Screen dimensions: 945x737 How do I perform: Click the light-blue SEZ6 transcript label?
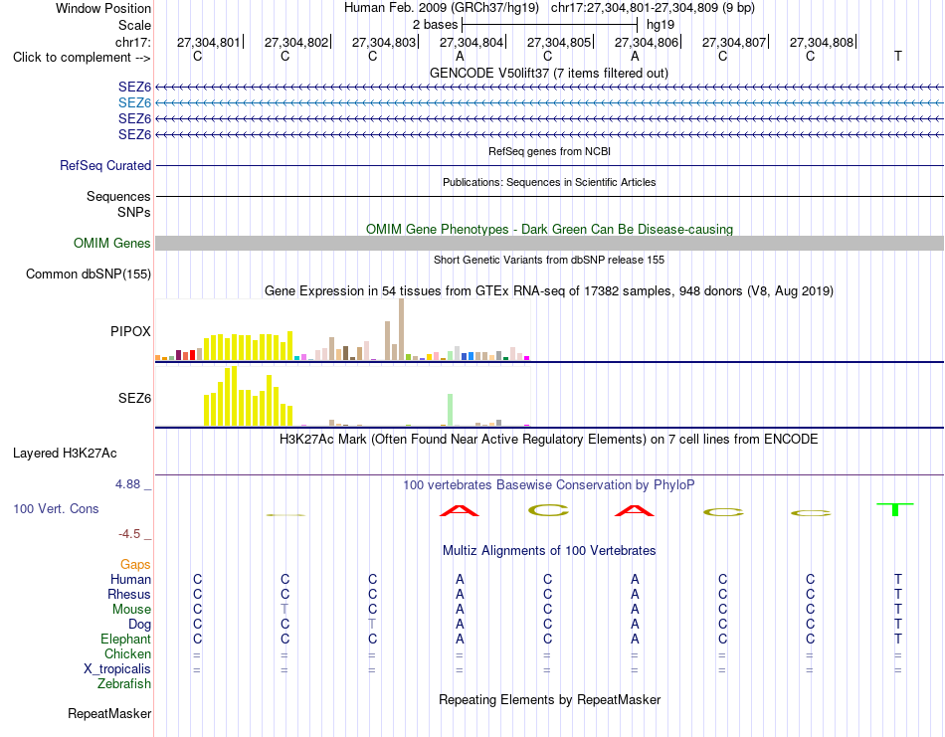(x=134, y=103)
